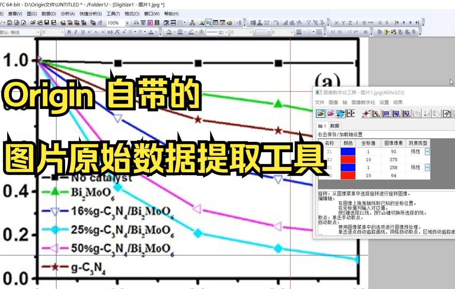The image size is (455, 289).
Task: Expand 刻度类型 dropdown for X1 row
Action: [x=427, y=151]
